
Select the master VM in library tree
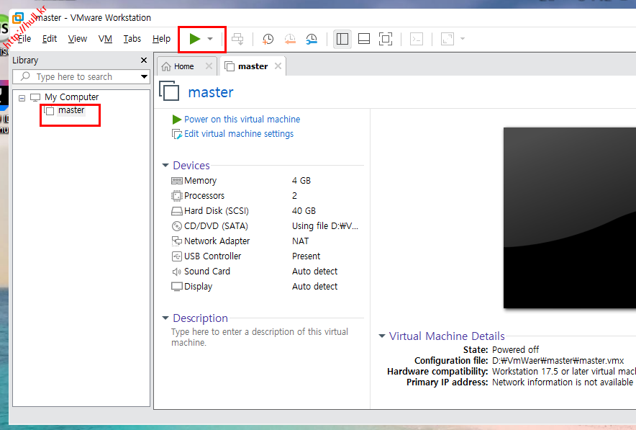pyautogui.click(x=71, y=110)
